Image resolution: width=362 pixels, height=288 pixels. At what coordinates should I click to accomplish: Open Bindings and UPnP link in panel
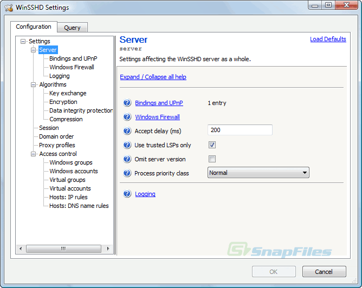point(159,103)
